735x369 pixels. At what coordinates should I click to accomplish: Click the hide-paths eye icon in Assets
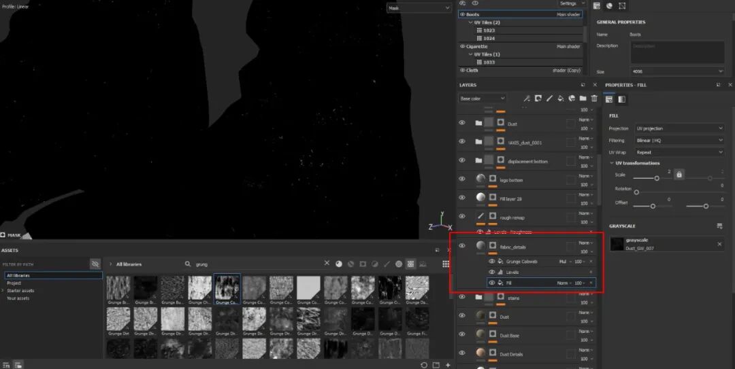point(95,264)
